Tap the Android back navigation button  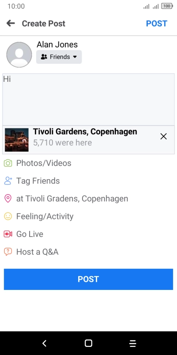[45, 343]
